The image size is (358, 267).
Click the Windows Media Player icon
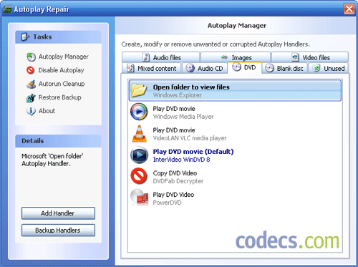[139, 112]
